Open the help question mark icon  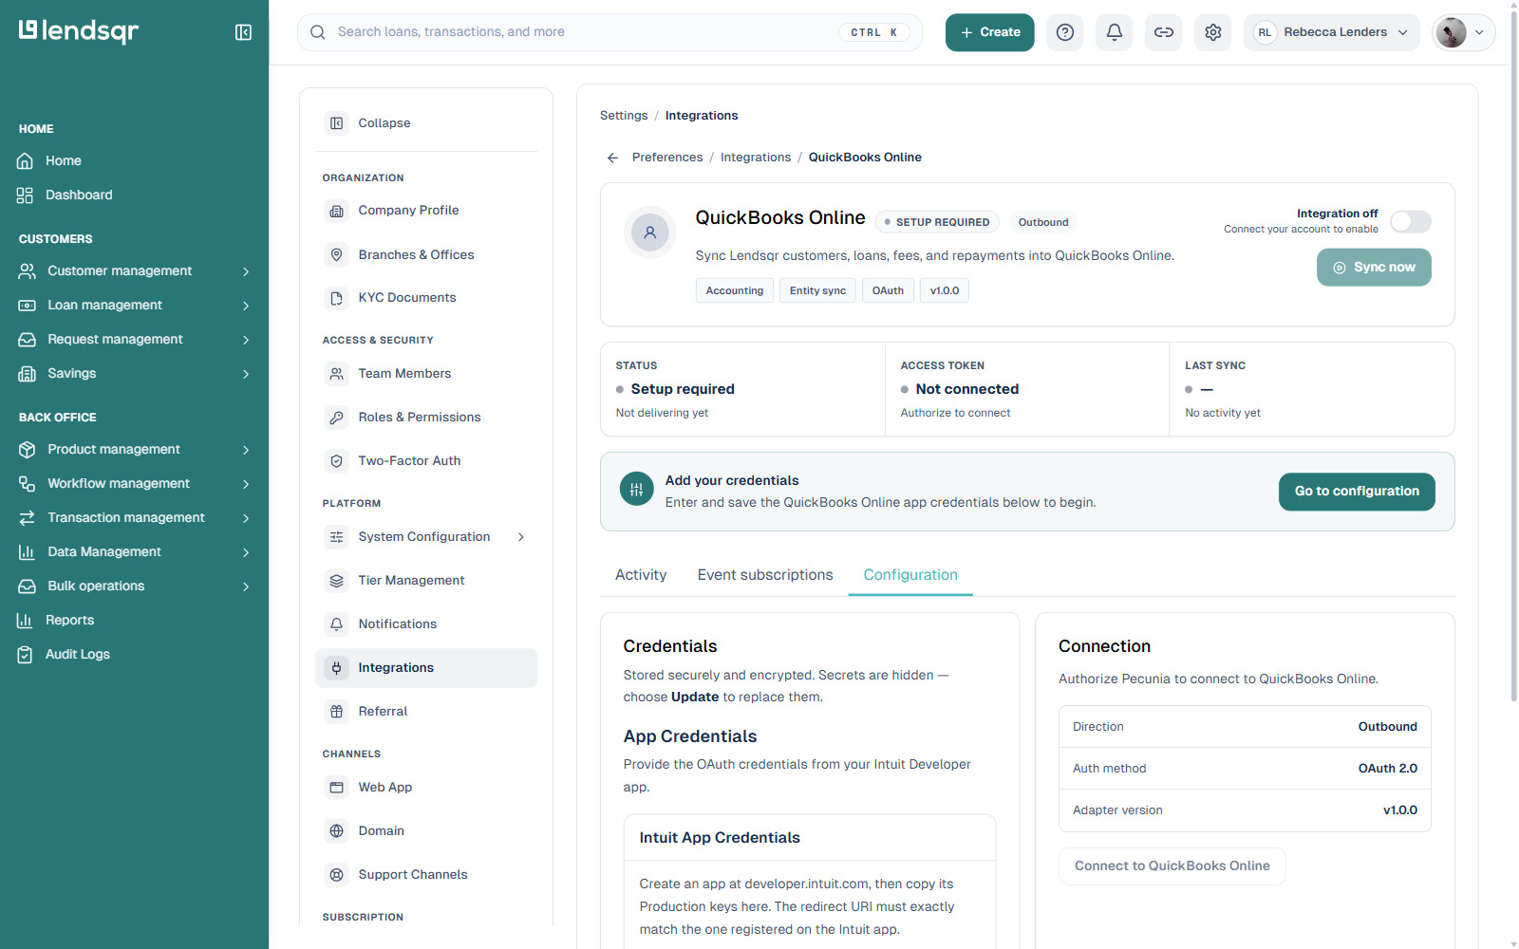[x=1065, y=32]
